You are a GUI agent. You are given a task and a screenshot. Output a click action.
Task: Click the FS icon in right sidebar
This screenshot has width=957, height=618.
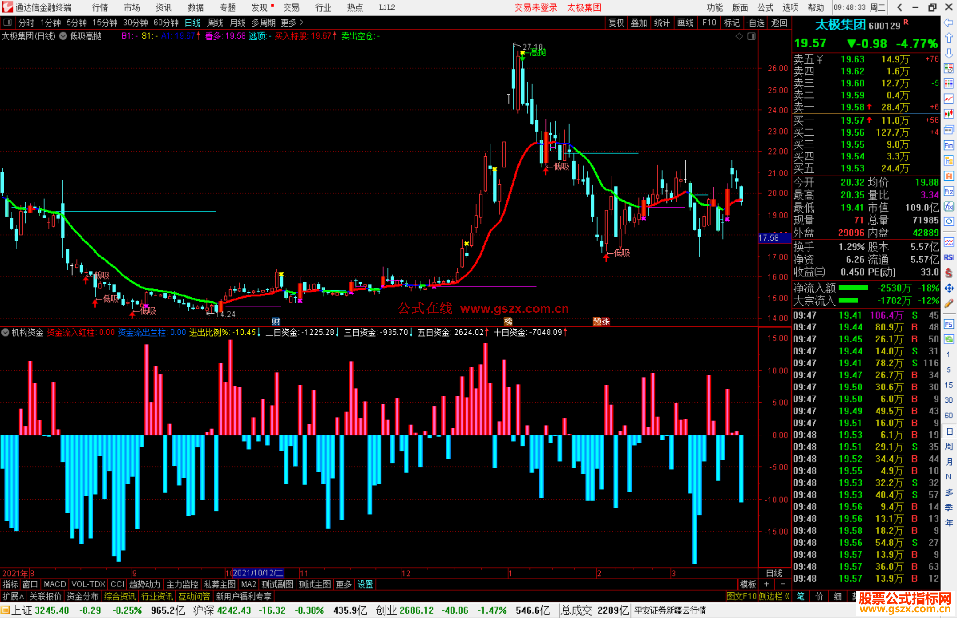(x=949, y=324)
